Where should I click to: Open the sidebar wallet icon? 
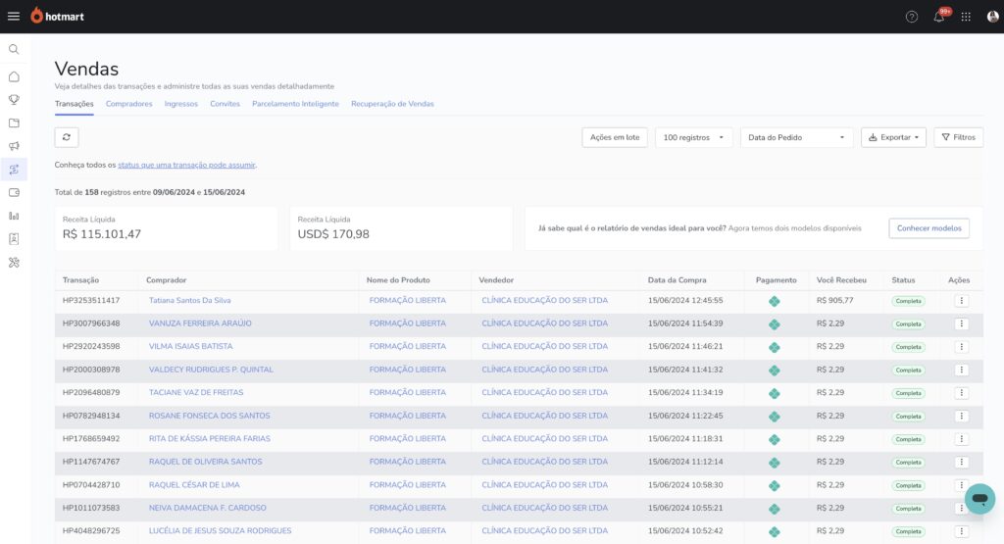pyautogui.click(x=14, y=193)
